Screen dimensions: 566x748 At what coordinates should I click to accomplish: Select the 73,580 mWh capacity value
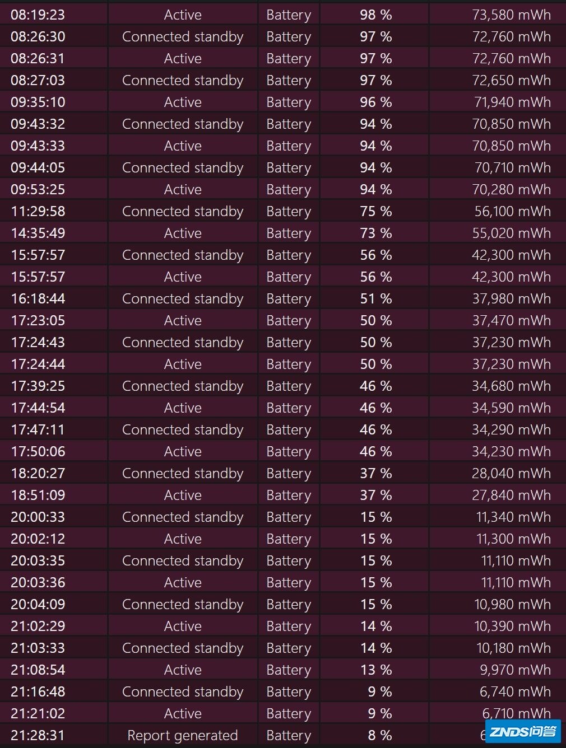pos(512,15)
